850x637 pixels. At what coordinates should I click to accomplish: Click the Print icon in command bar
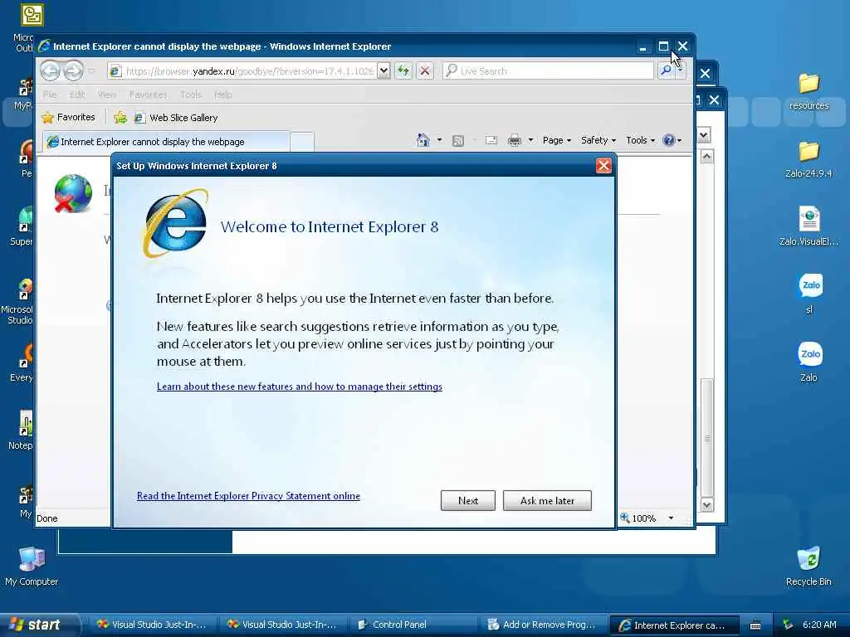pyautogui.click(x=514, y=141)
